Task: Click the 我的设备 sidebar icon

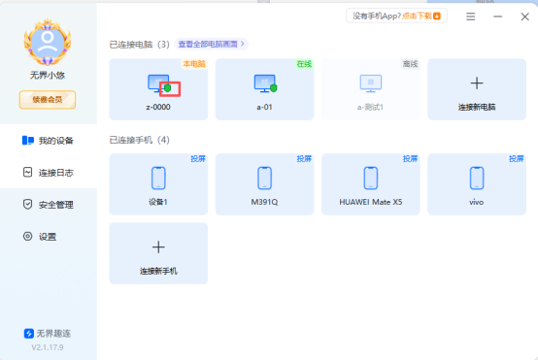Action: point(28,141)
